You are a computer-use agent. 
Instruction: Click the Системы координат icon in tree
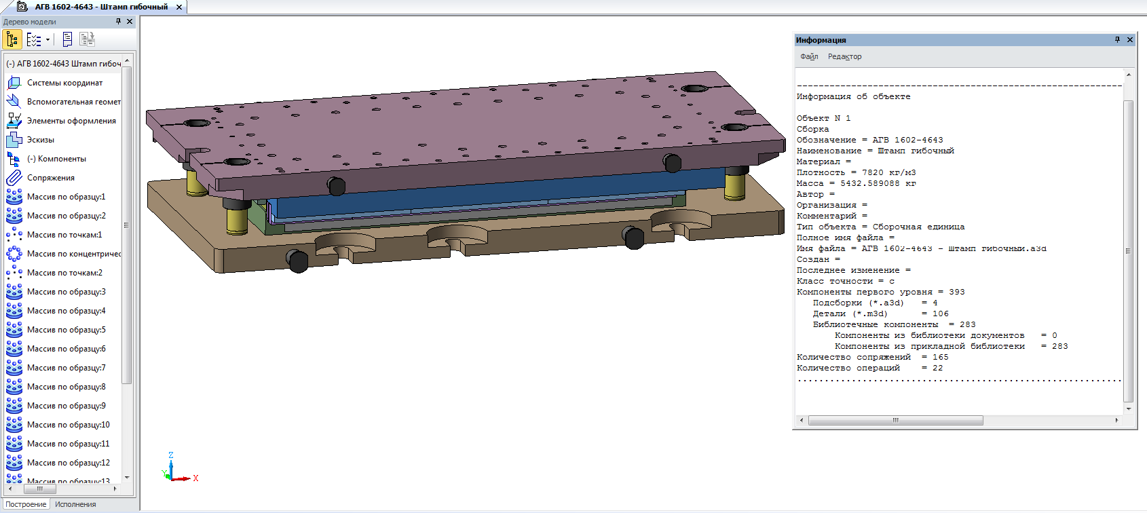point(14,83)
